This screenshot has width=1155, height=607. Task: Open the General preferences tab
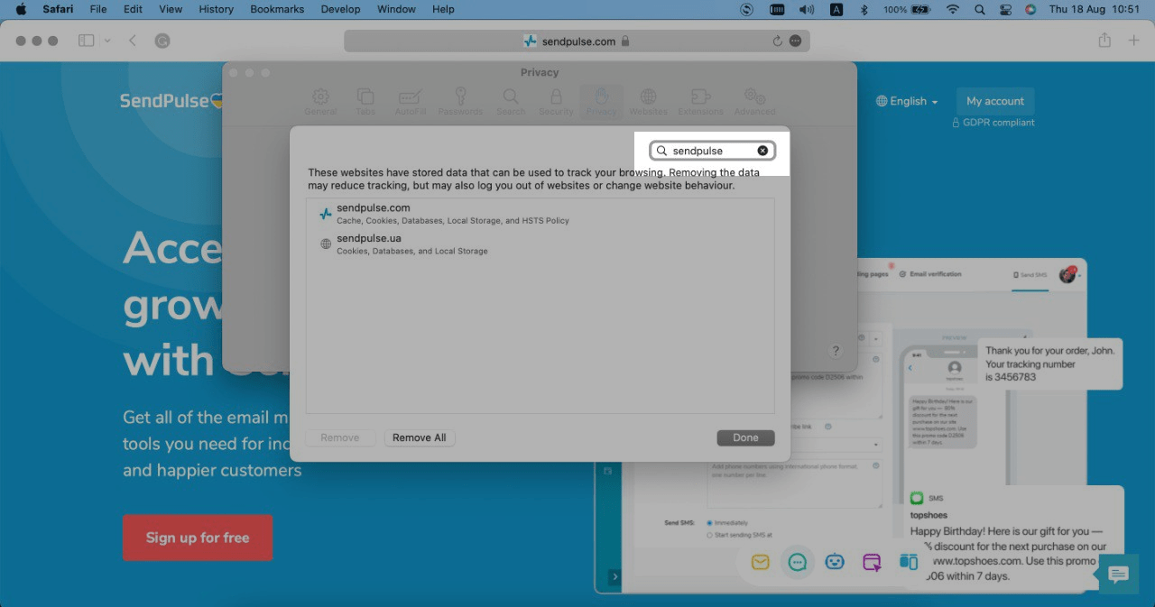(320, 102)
